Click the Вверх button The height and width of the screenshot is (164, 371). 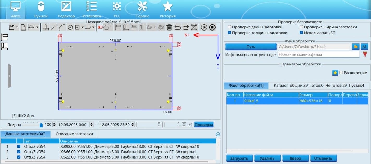point(295,158)
